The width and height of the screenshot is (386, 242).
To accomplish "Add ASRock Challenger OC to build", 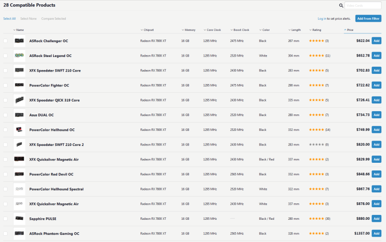I will coord(376,41).
